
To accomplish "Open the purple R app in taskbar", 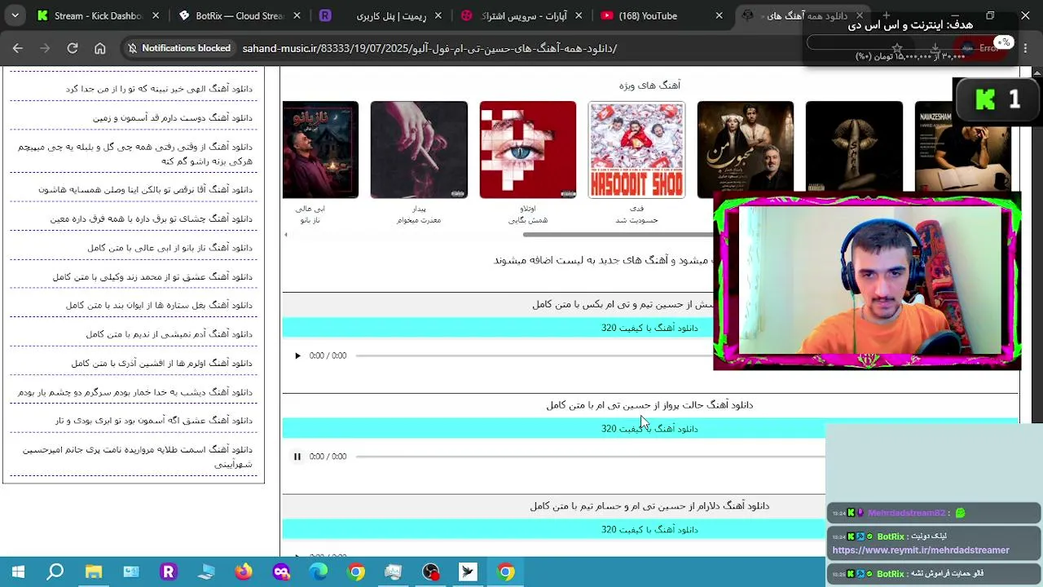I will [x=169, y=572].
